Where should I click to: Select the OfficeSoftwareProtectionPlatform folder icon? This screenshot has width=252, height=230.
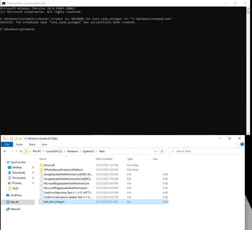click(41, 170)
